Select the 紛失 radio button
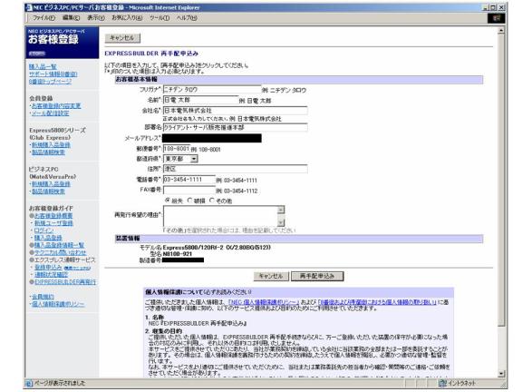Screen dimensions: 522x392 [x=168, y=201]
